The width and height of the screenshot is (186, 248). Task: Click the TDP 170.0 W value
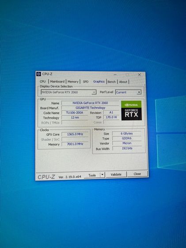(x=111, y=117)
